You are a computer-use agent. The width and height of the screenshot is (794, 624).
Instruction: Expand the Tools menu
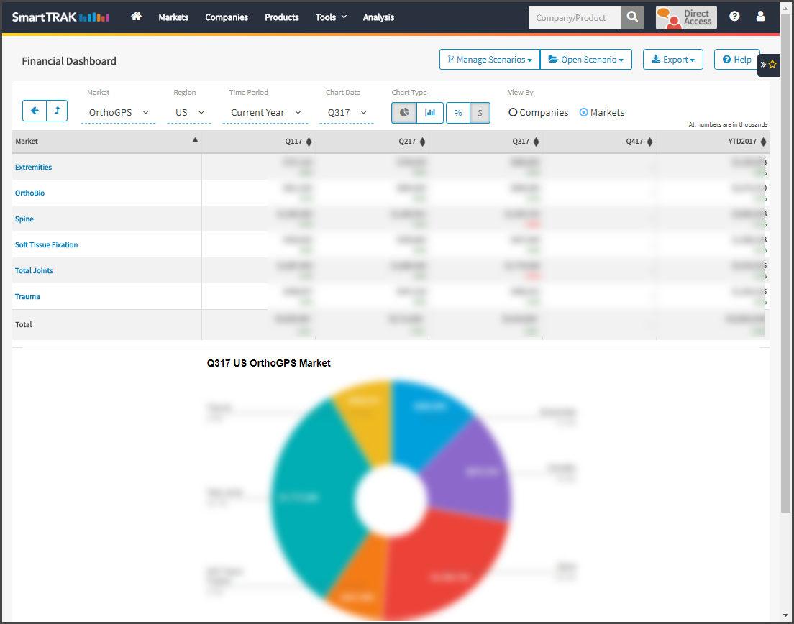click(331, 17)
